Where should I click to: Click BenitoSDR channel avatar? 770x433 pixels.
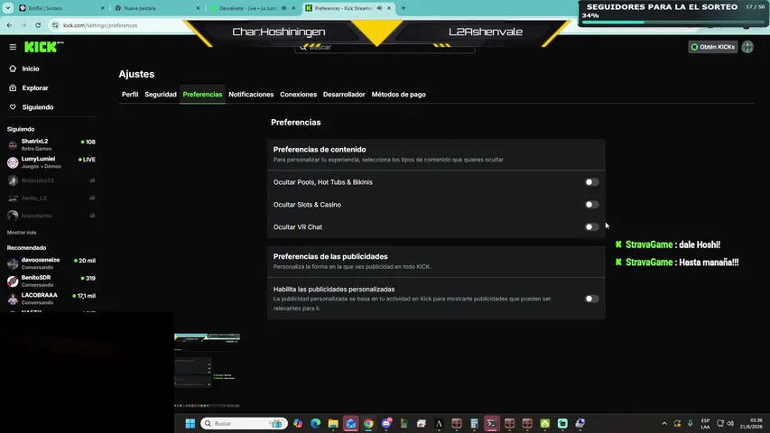[13, 281]
